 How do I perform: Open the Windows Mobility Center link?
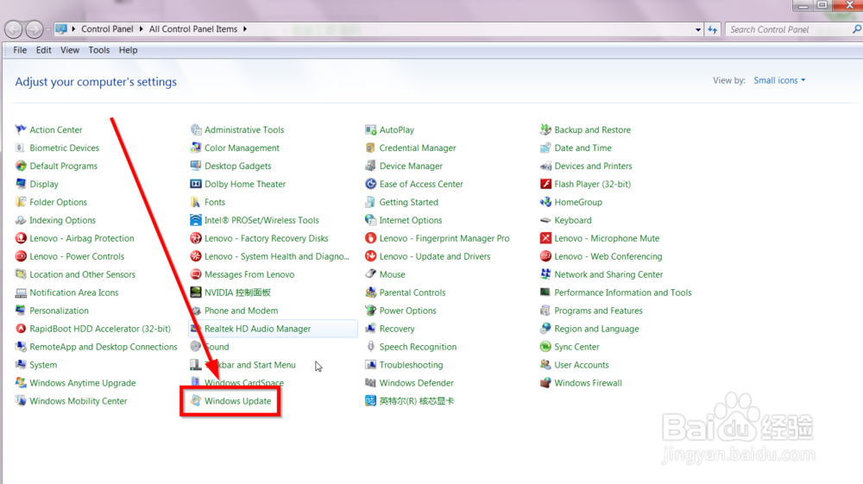pyautogui.click(x=79, y=401)
